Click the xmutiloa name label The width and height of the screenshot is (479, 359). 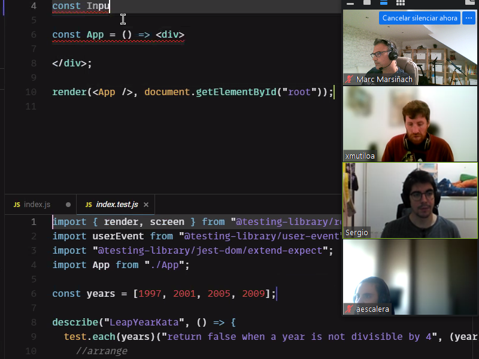[x=360, y=156]
